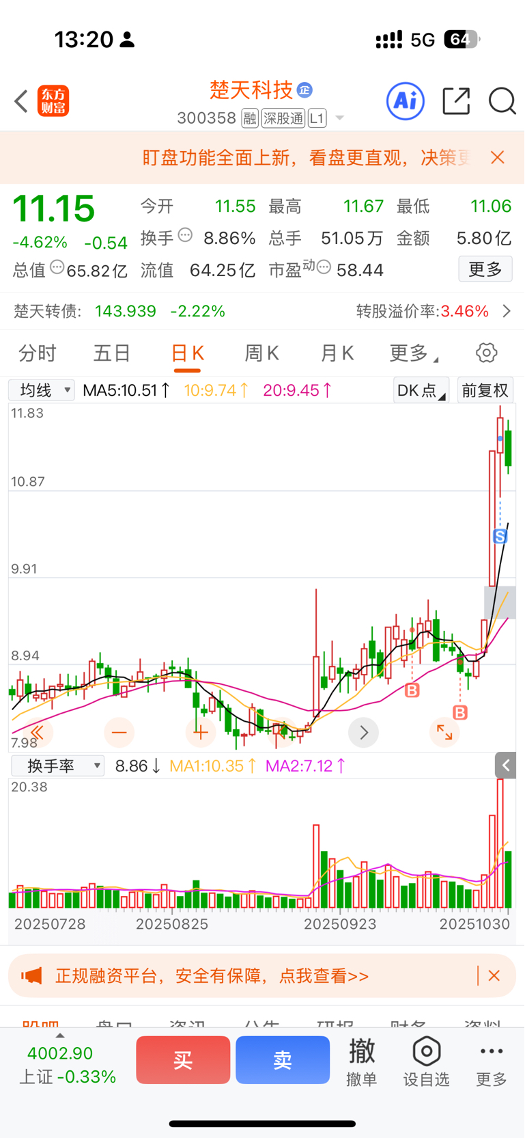The image size is (525, 1138).
Task: Tap the back arrow icon
Action: (x=21, y=101)
